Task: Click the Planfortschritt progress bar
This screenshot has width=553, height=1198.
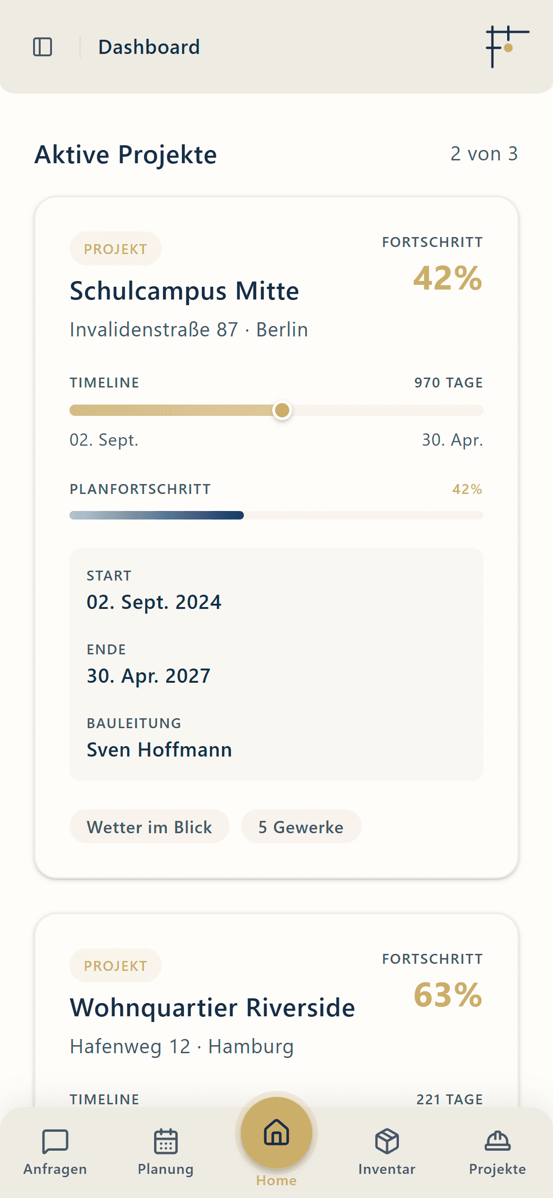Action: coord(276,515)
